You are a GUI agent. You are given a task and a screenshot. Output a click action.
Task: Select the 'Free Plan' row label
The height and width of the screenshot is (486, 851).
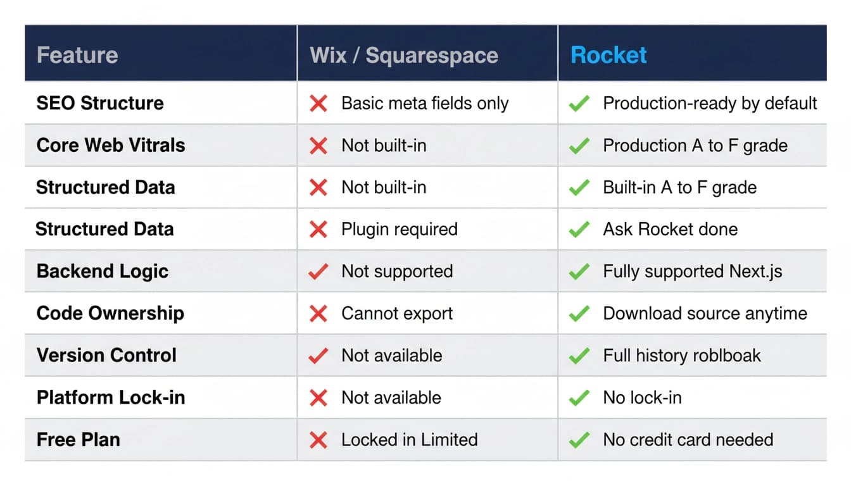click(79, 439)
